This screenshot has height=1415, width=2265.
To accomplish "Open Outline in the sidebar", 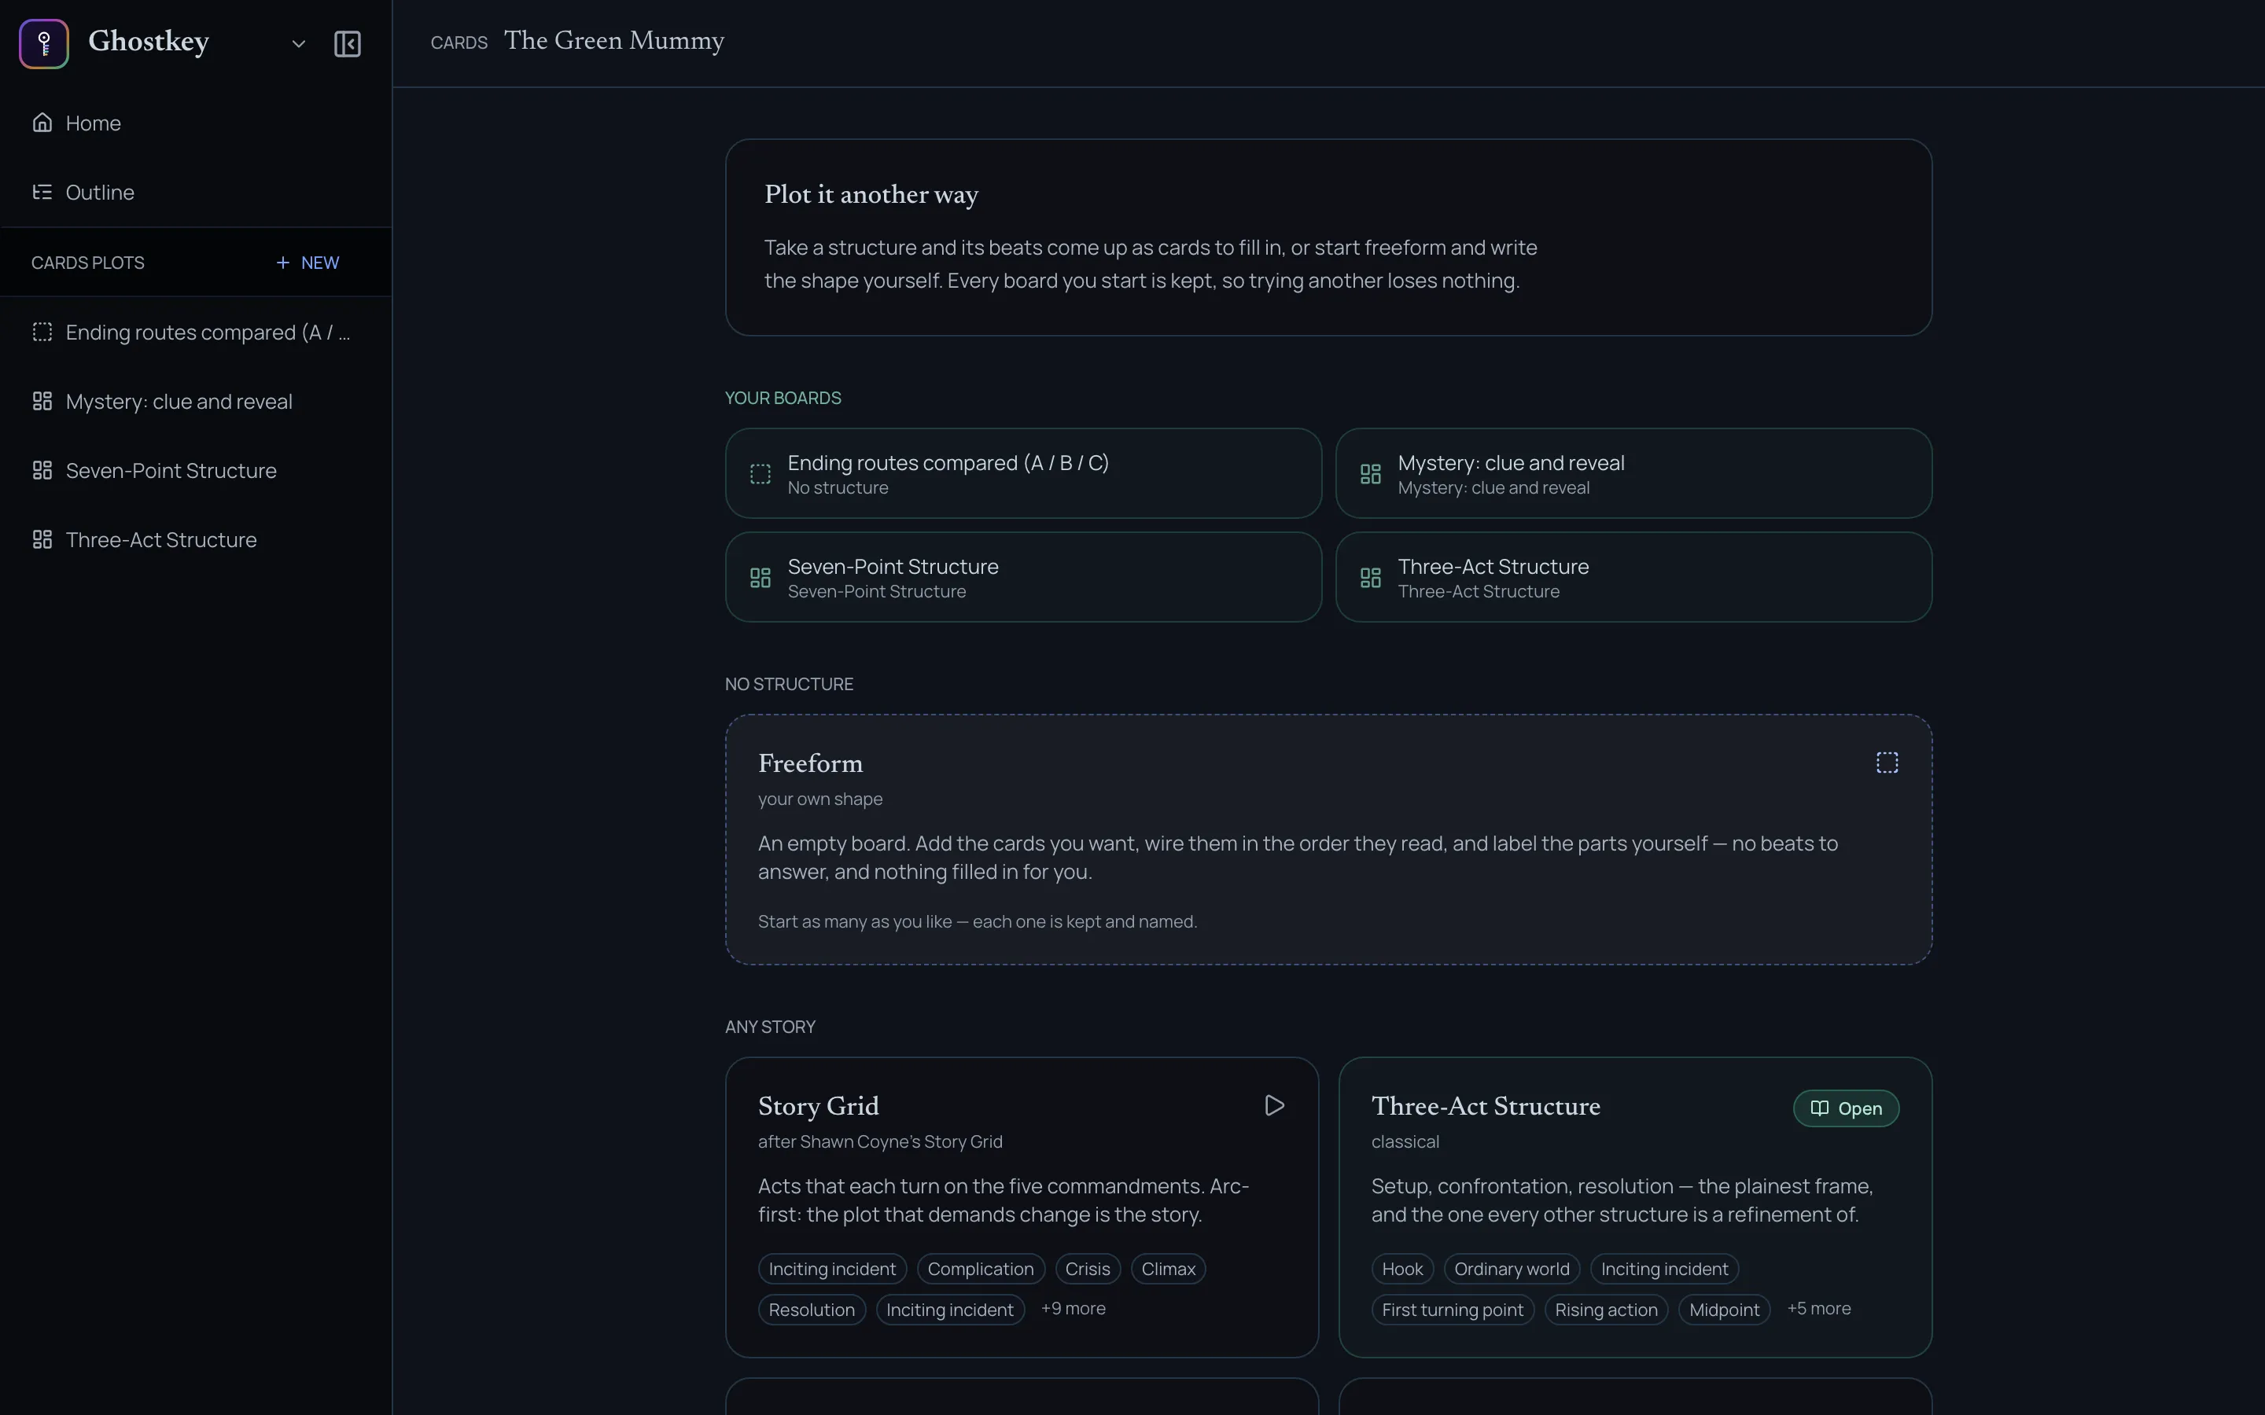I will [x=196, y=192].
